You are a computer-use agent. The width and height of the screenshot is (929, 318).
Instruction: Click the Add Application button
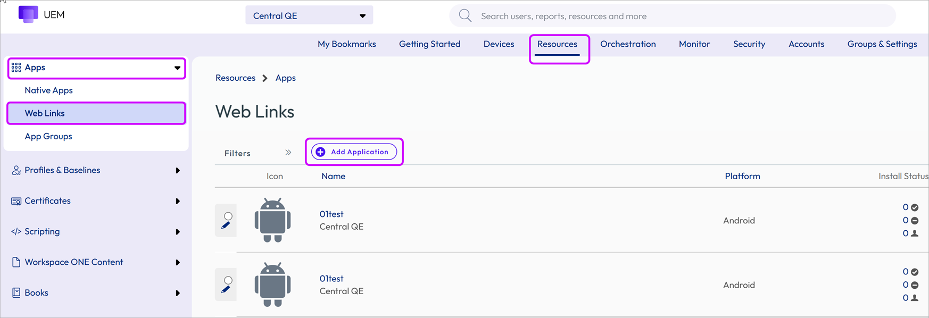point(354,152)
